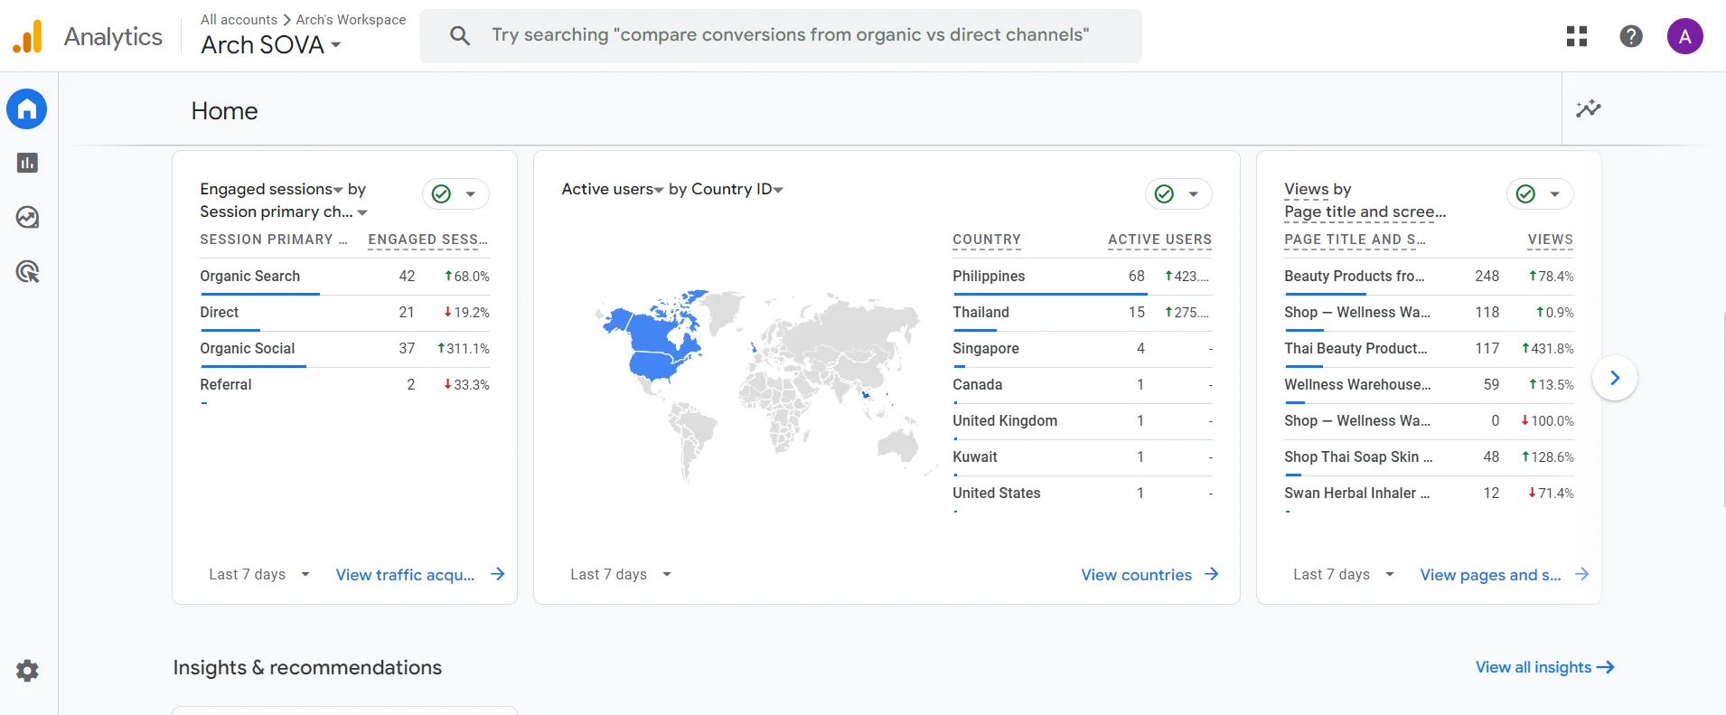Click the Insights sparkline icon
This screenshot has width=1726, height=715.
(x=1588, y=109)
